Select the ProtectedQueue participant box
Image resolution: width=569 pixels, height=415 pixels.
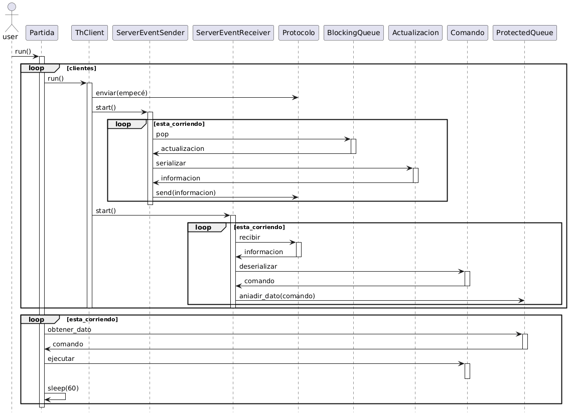click(525, 33)
